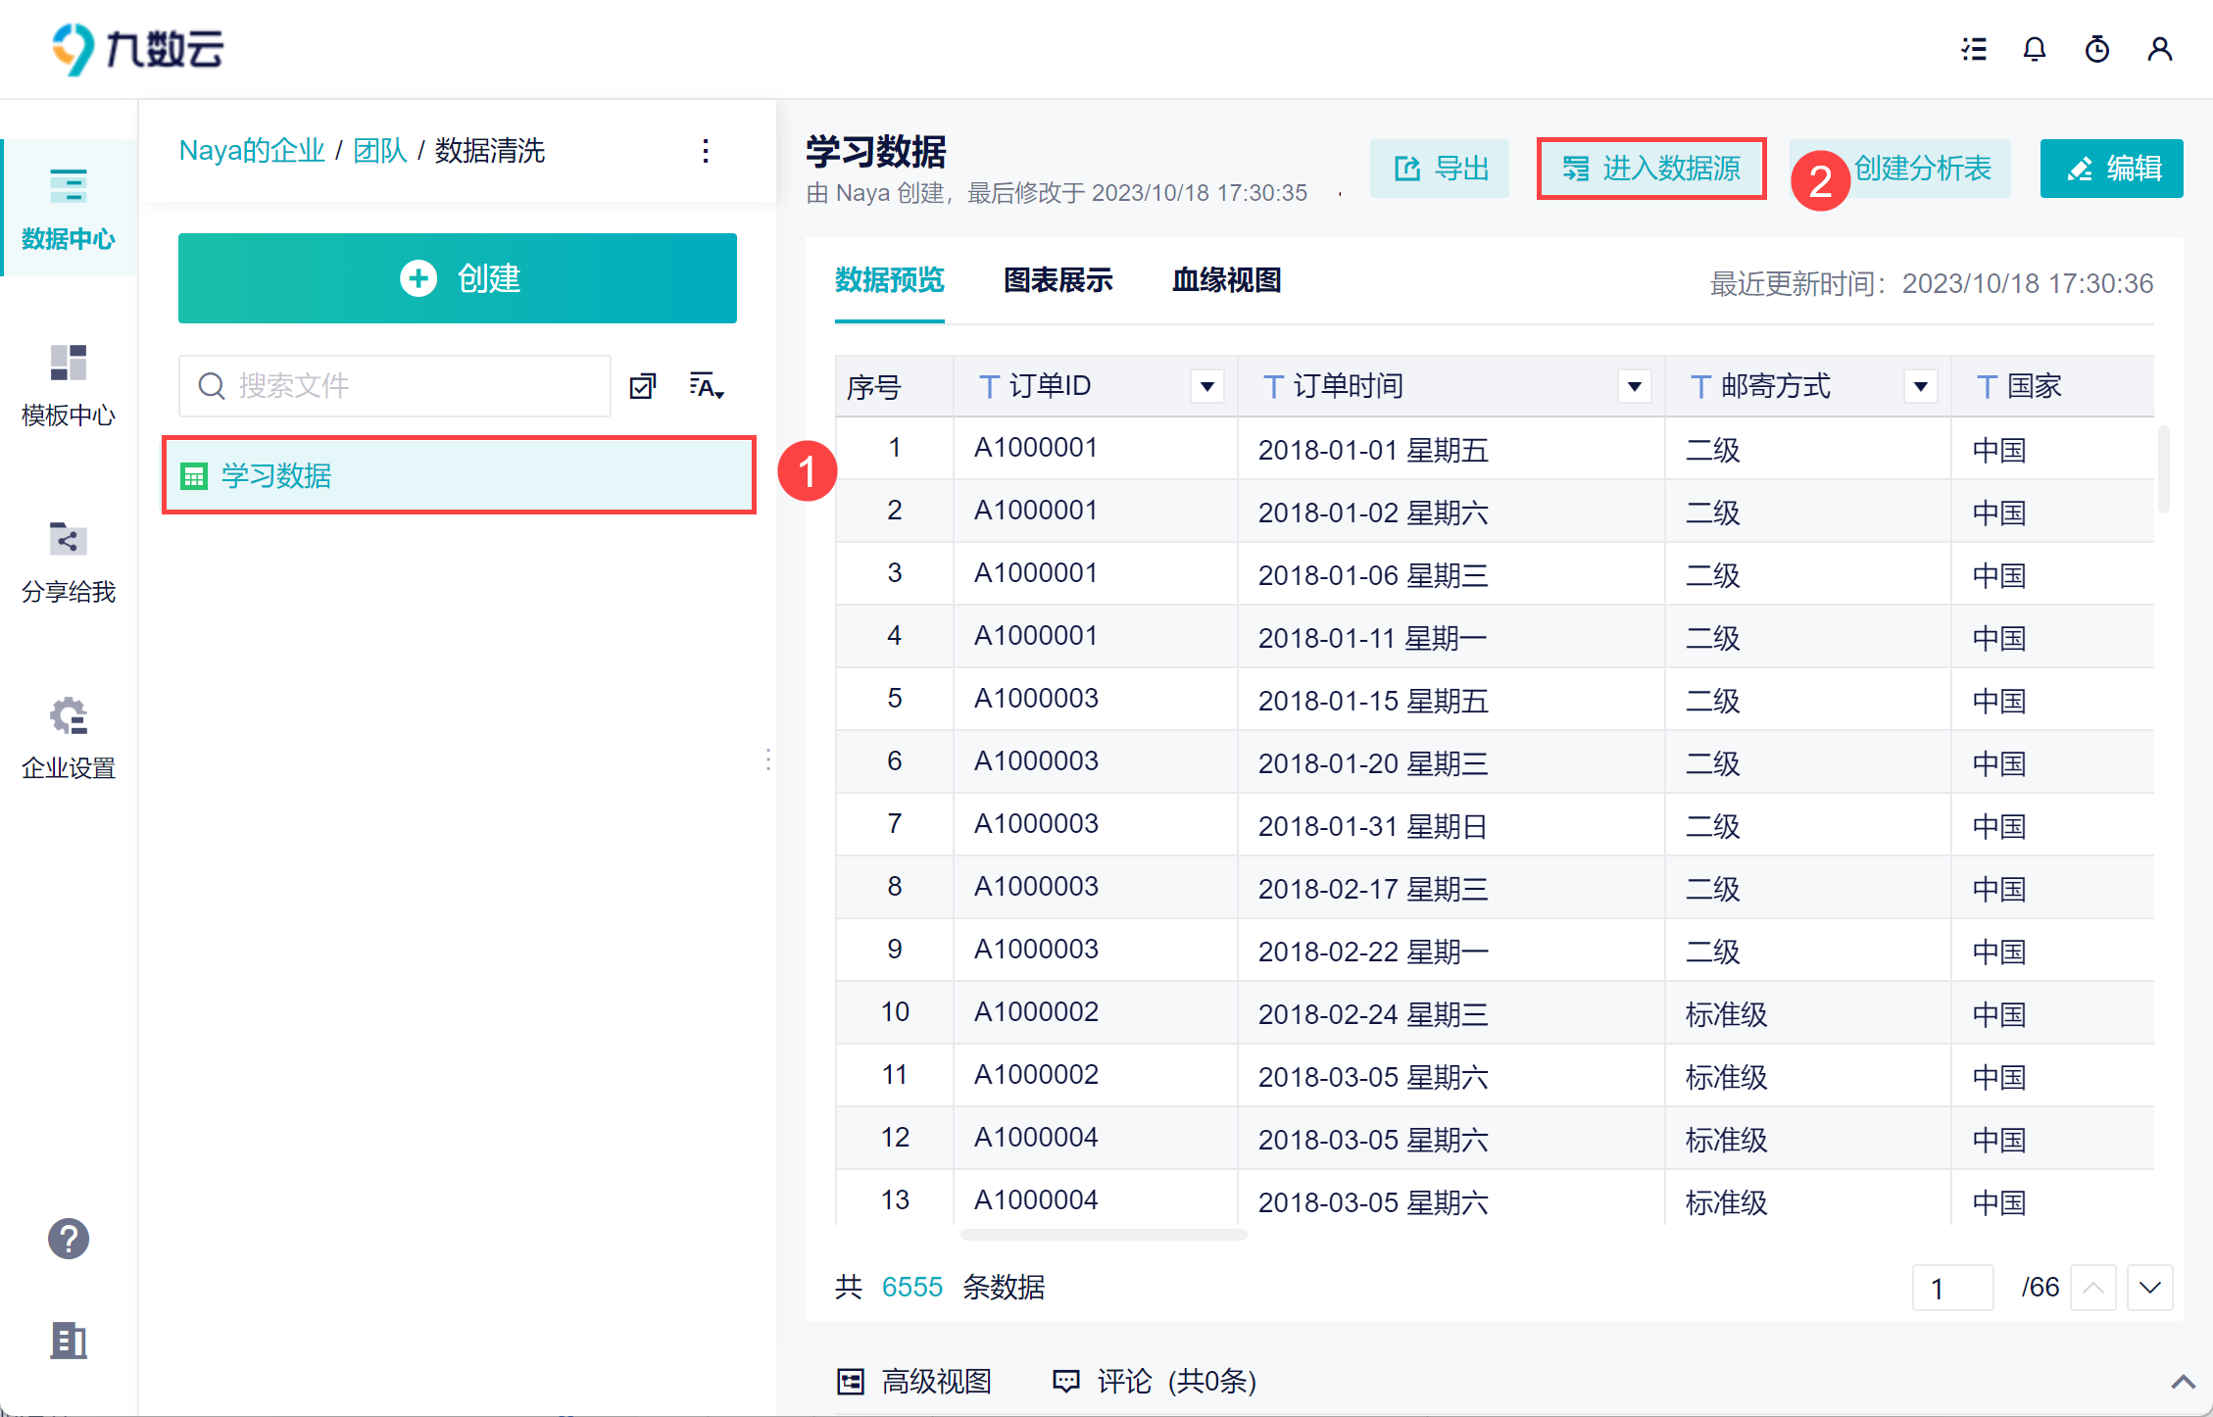
Task: Expand the 邮寄方式 column dropdown
Action: pos(1920,386)
